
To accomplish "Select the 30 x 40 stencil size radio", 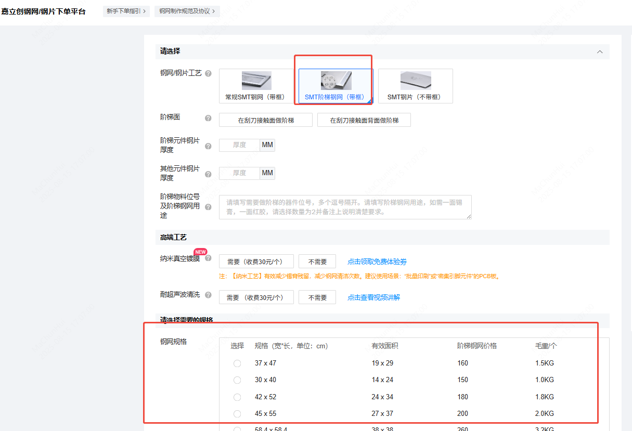I will [x=237, y=380].
